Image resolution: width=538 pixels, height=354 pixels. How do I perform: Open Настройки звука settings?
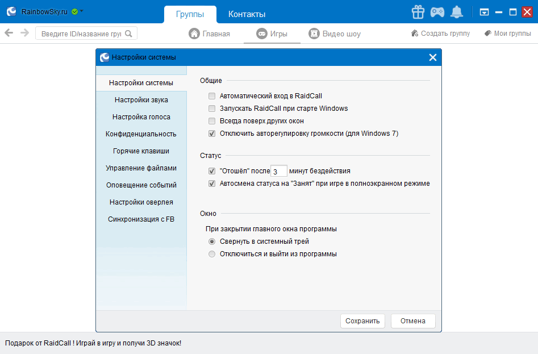(141, 100)
